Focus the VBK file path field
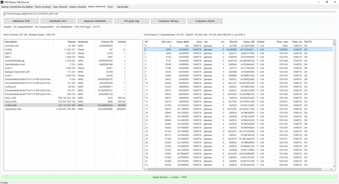This screenshot has width=339, height=184. tap(169, 14)
